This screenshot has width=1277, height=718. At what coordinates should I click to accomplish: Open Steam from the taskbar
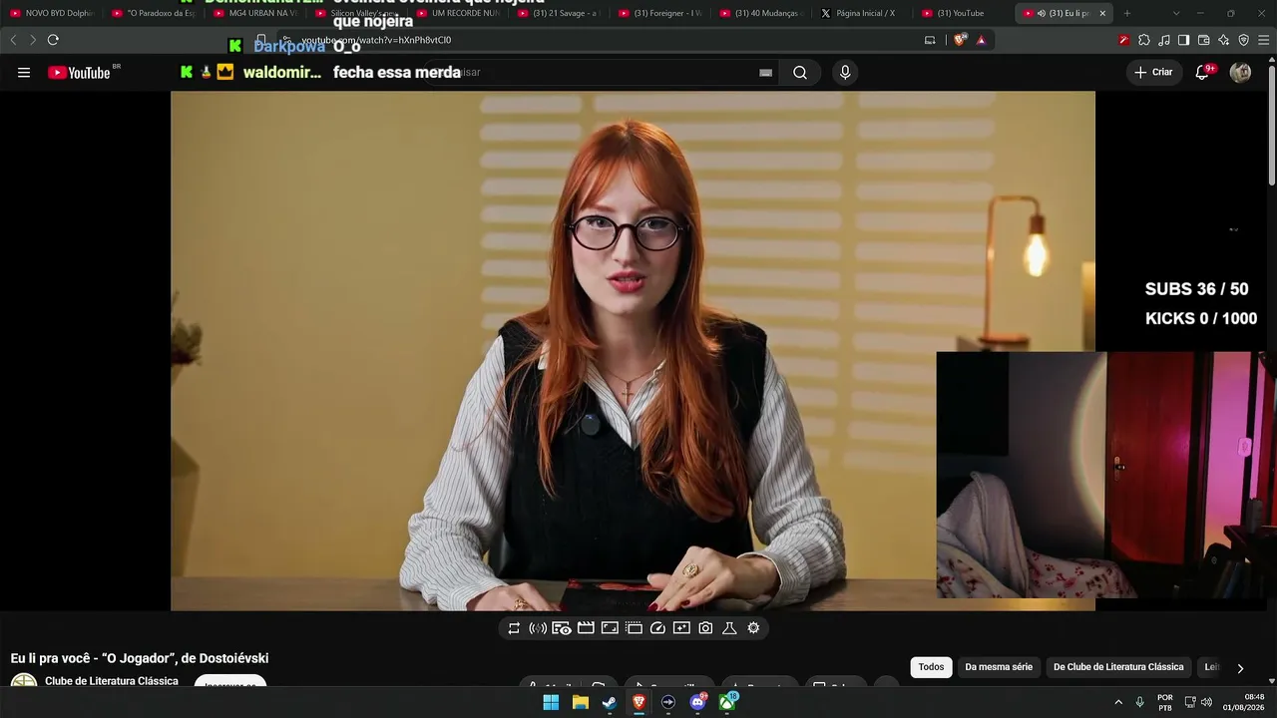coord(610,702)
